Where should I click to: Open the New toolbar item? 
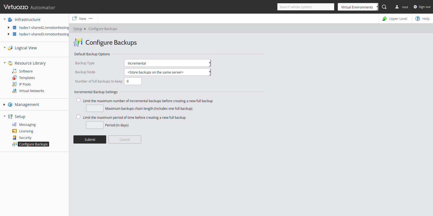pos(79,19)
